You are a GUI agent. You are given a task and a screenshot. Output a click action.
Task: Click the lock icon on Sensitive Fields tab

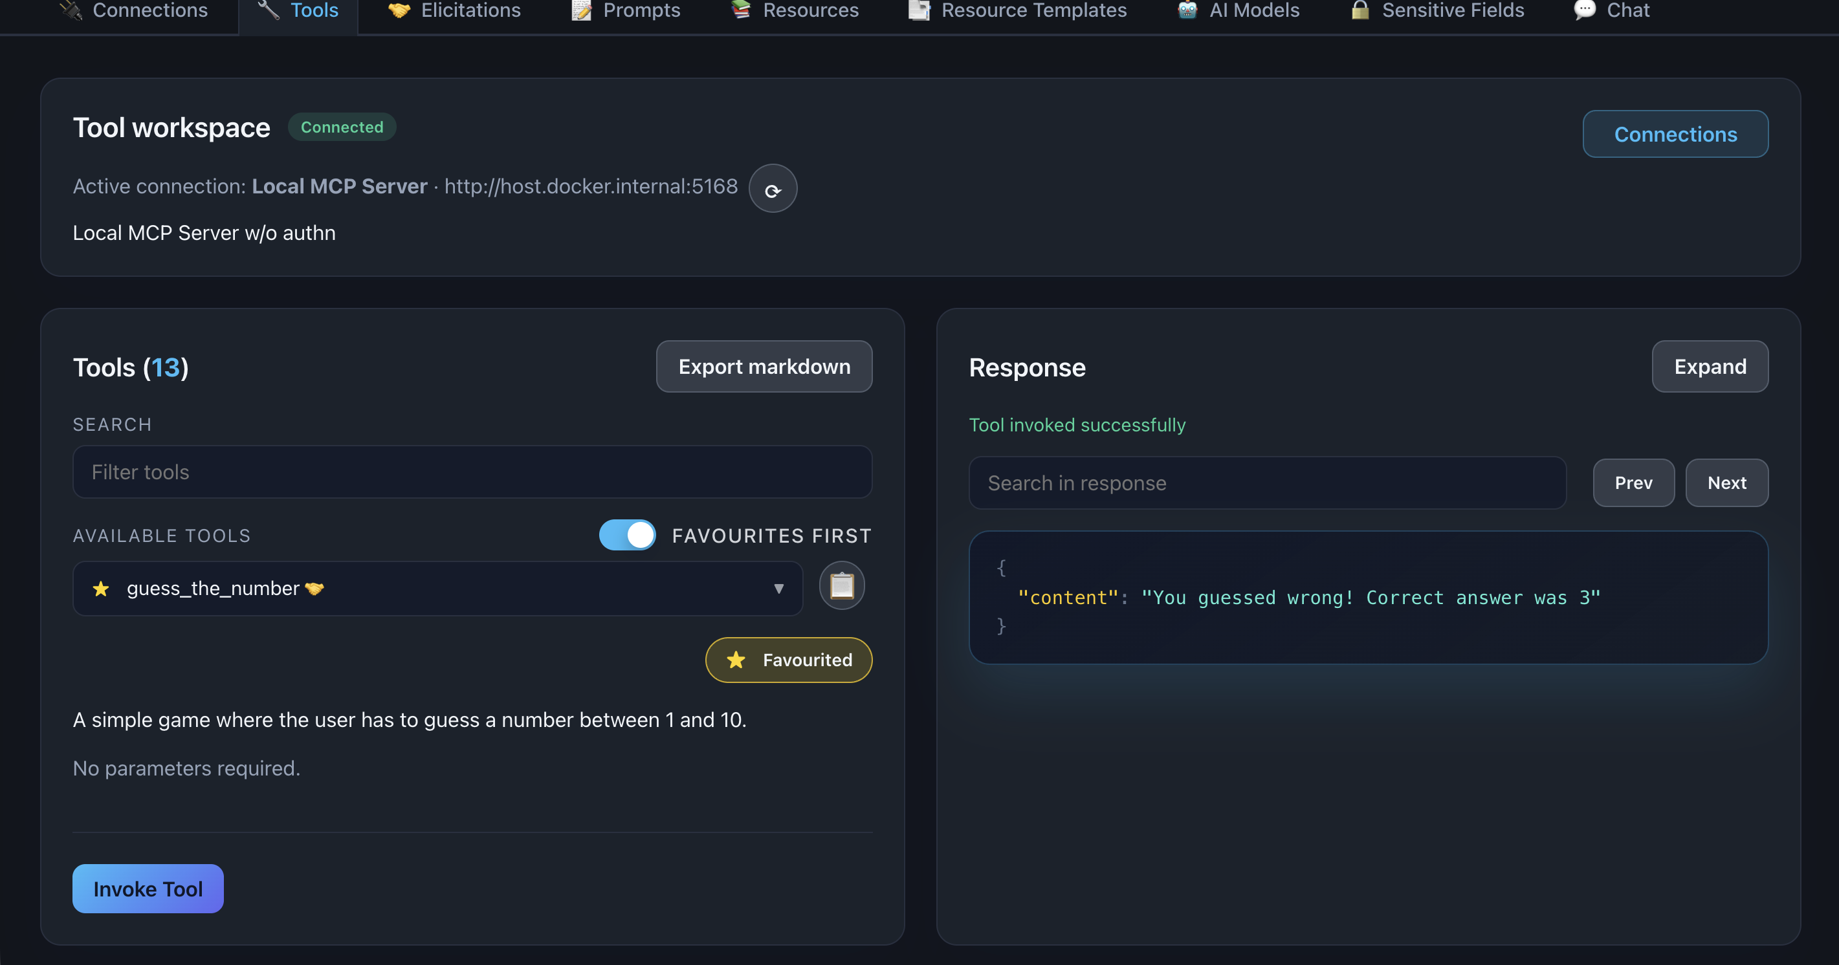[1360, 10]
